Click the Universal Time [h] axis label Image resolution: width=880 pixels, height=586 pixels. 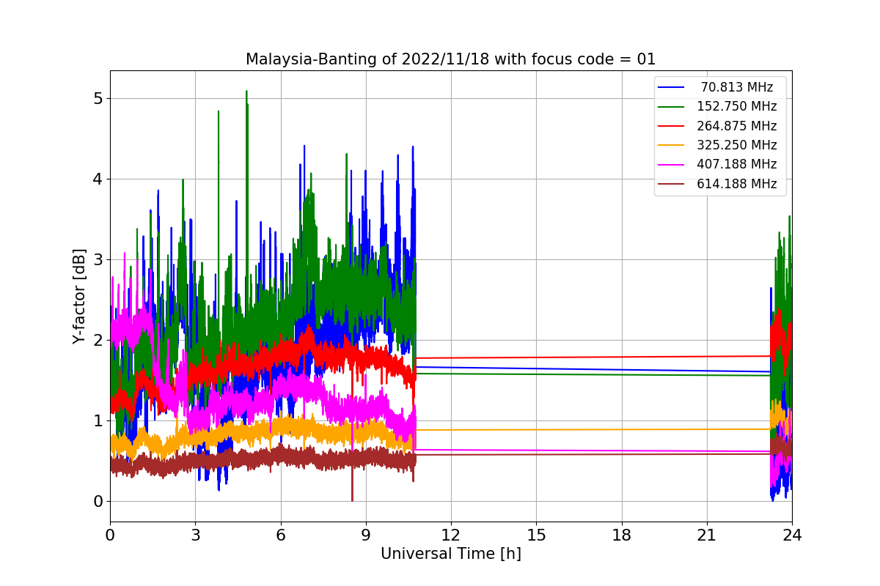451,554
